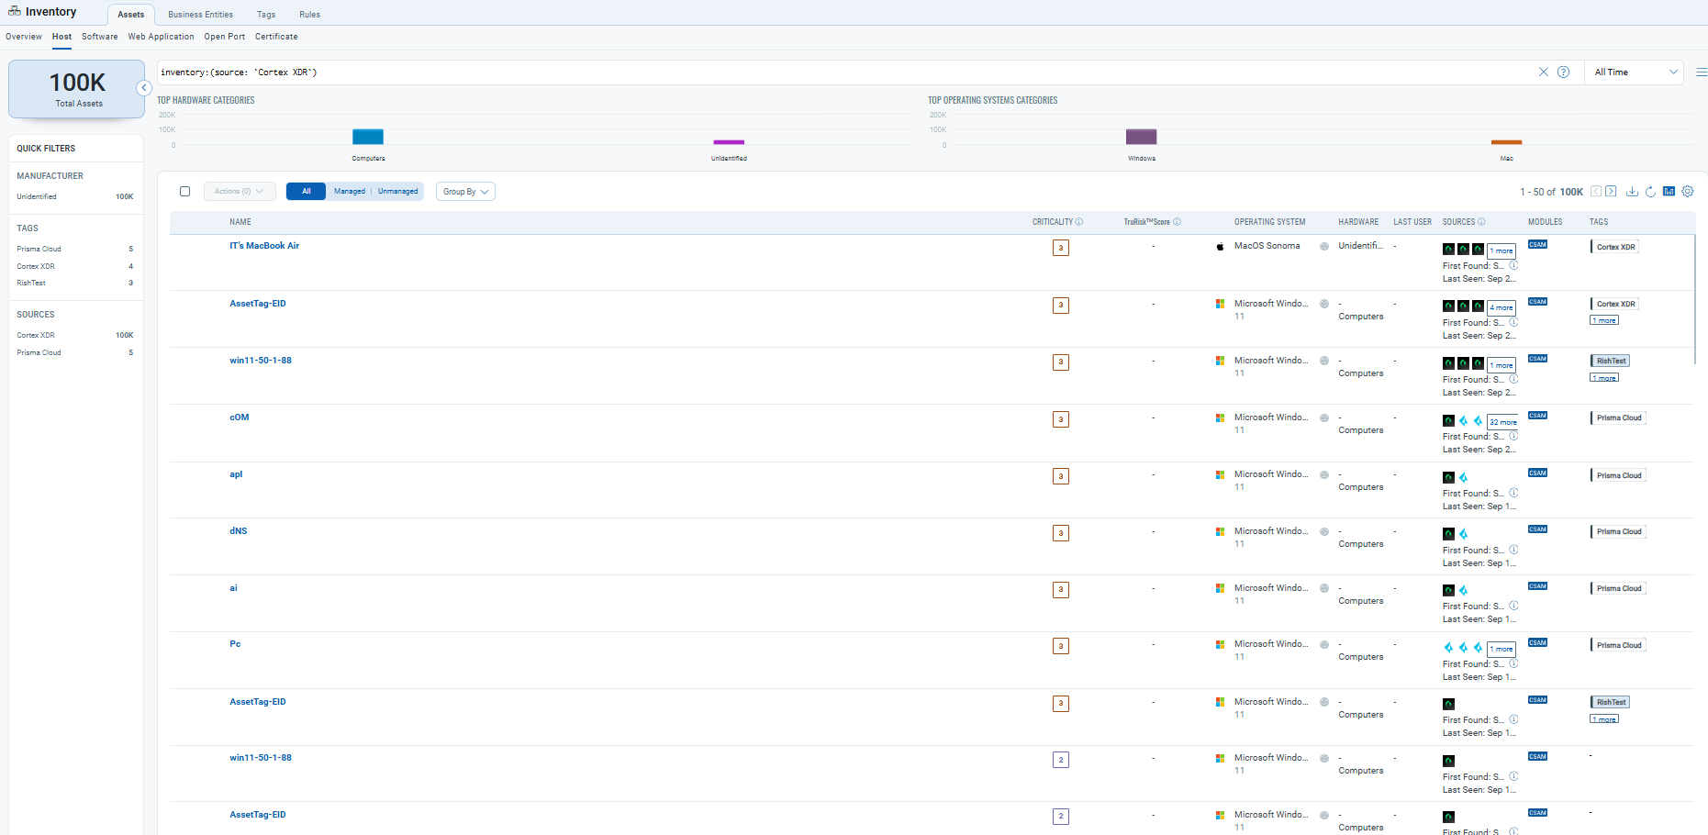1708x835 pixels.
Task: Download the asset list
Action: click(x=1632, y=192)
